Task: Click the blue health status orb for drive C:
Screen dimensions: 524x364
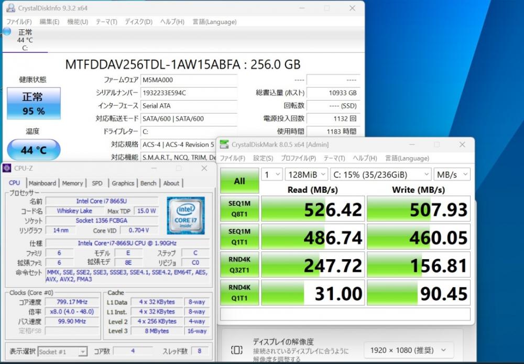Action: 7,32
